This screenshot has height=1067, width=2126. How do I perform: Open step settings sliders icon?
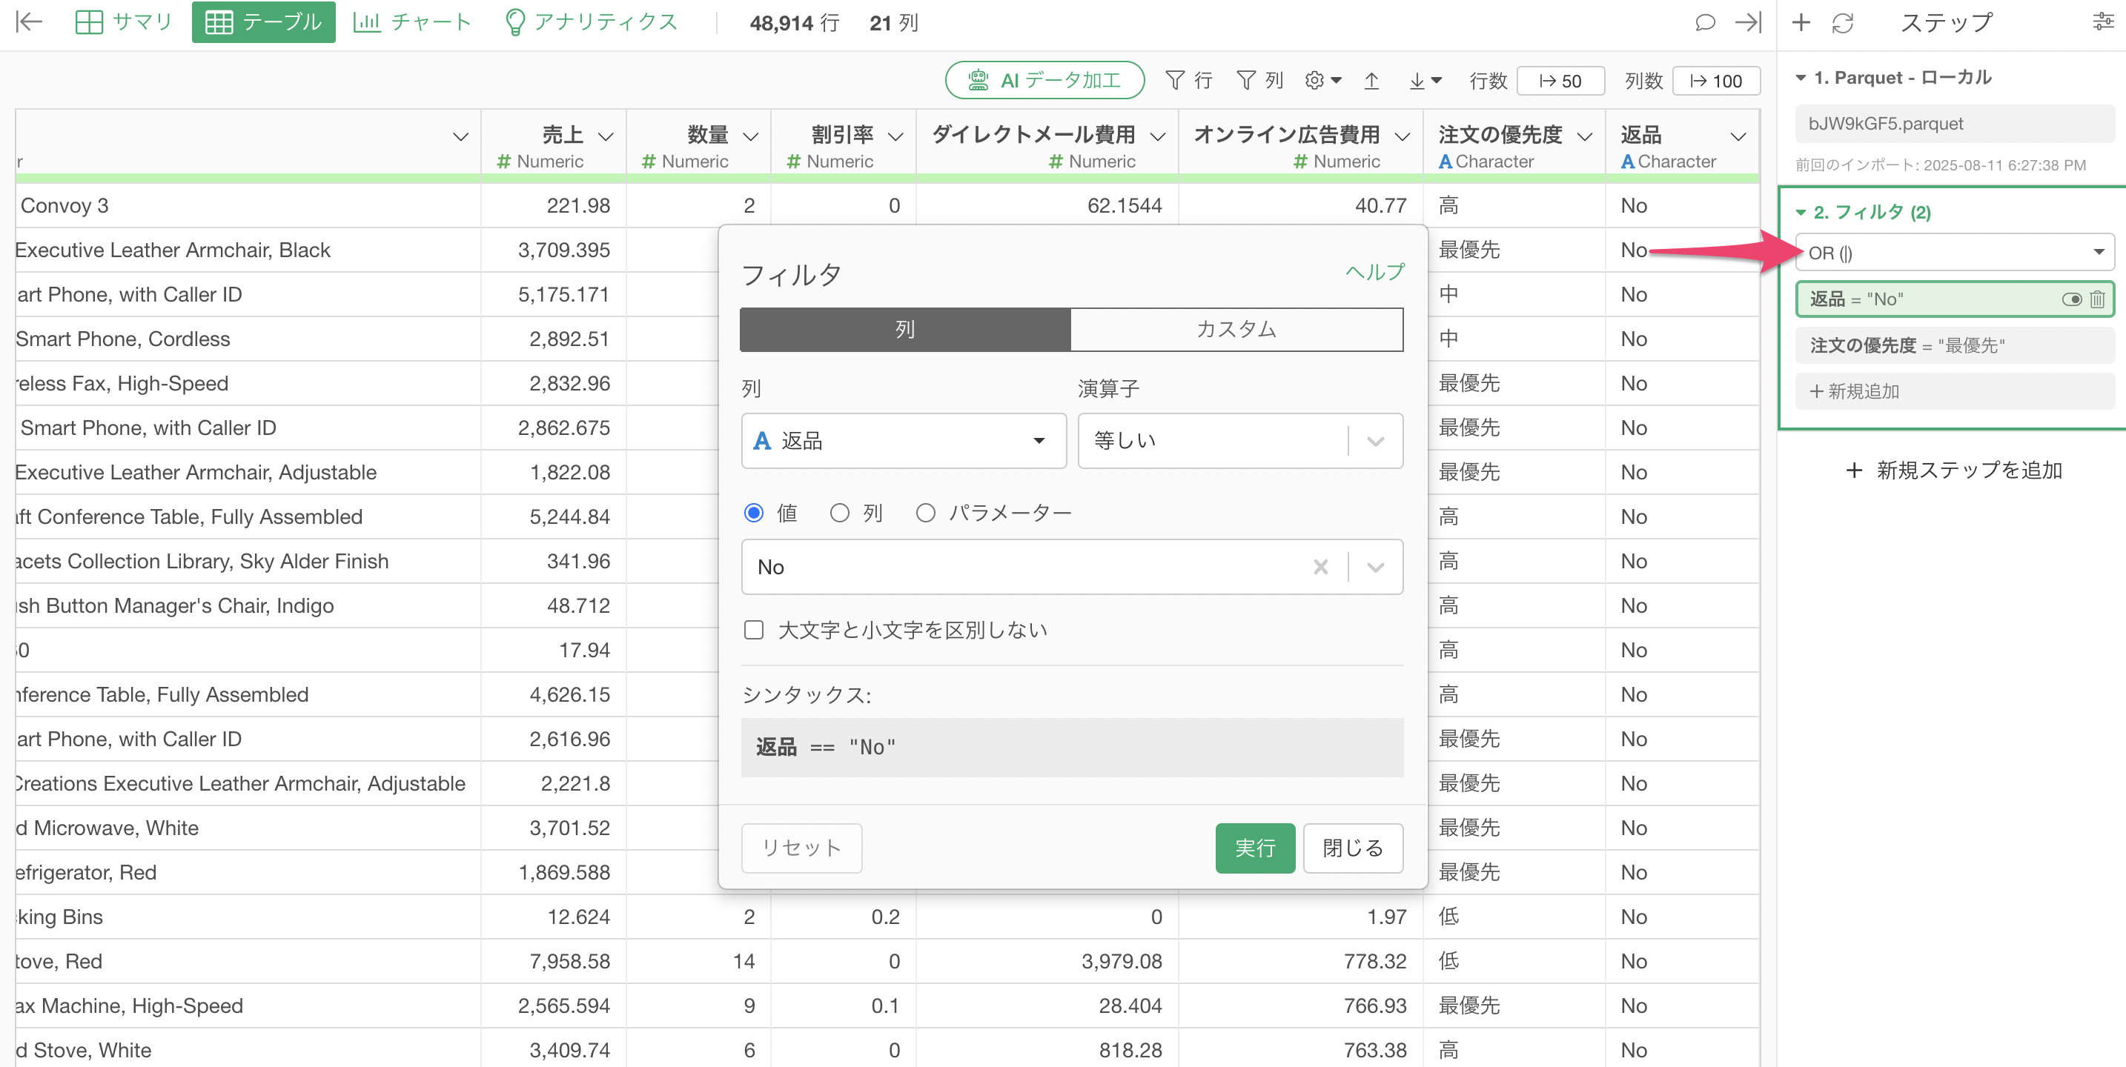2103,22
